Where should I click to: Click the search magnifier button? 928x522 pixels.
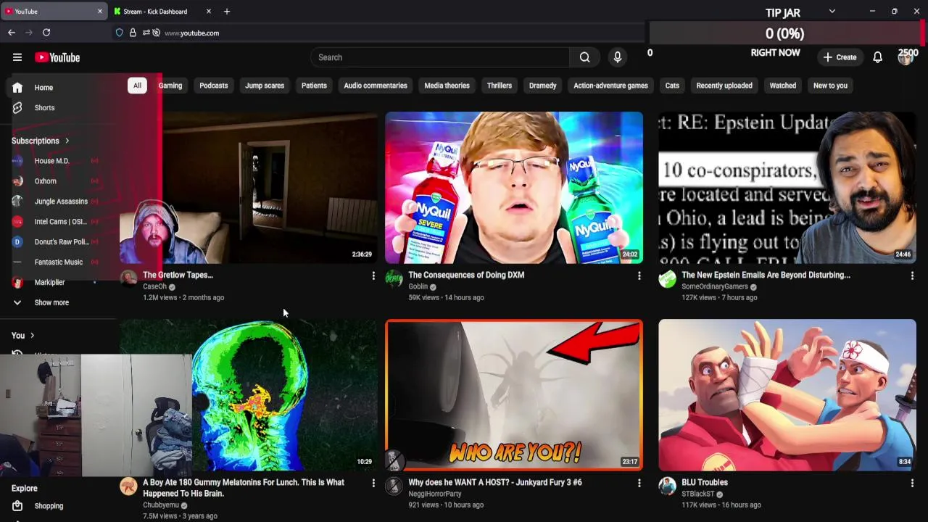584,57
